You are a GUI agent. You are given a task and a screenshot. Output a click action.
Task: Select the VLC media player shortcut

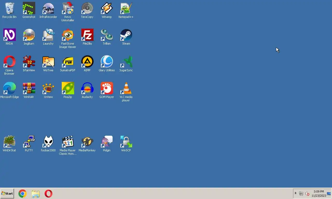point(126,92)
